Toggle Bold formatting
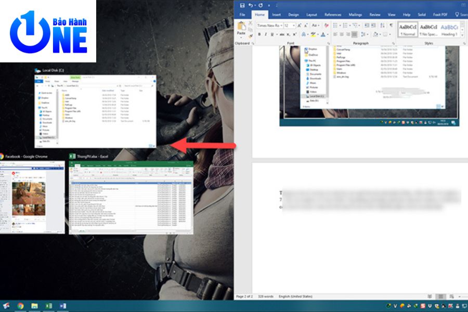This screenshot has height=312, width=468. pyautogui.click(x=259, y=34)
